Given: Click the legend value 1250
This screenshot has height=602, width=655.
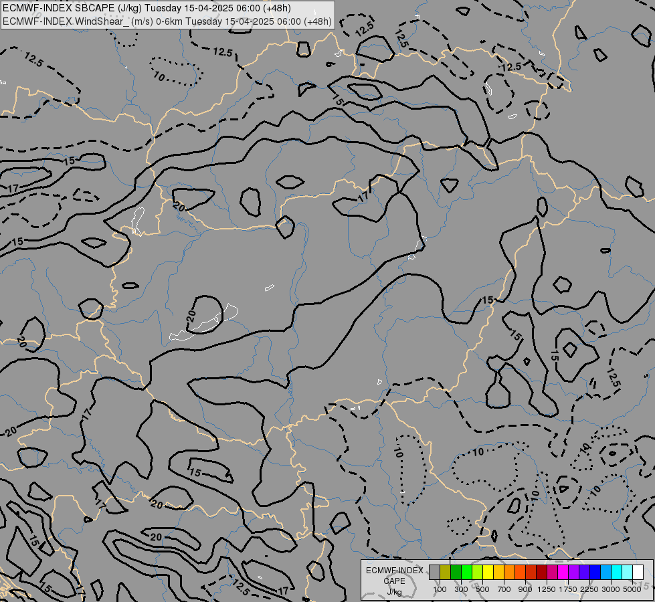Looking at the screenshot, I should [x=547, y=589].
